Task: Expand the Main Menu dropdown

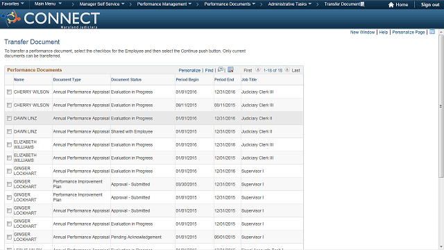Action: pos(48,4)
